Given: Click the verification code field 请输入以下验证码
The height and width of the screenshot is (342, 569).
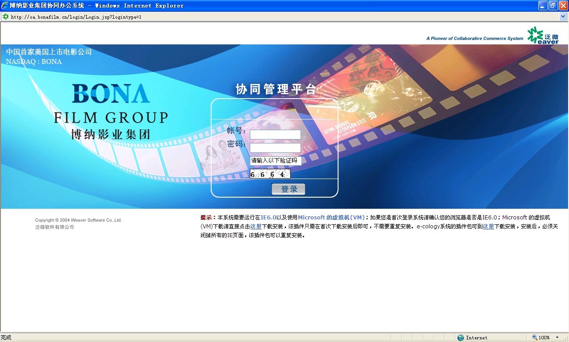Looking at the screenshot, I should [276, 161].
